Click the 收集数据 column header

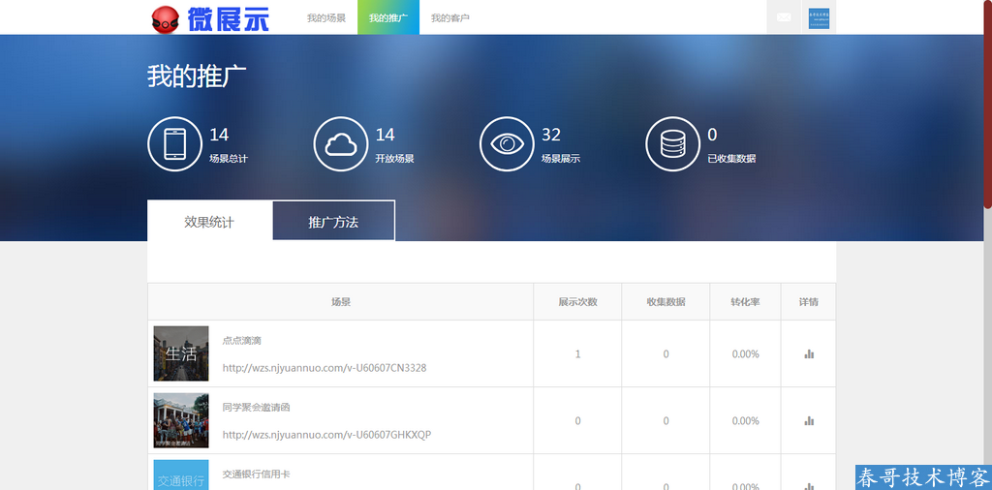666,301
